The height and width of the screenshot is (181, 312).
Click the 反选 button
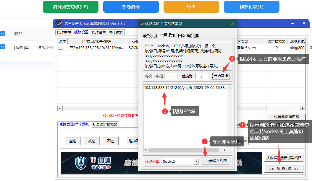(91, 141)
